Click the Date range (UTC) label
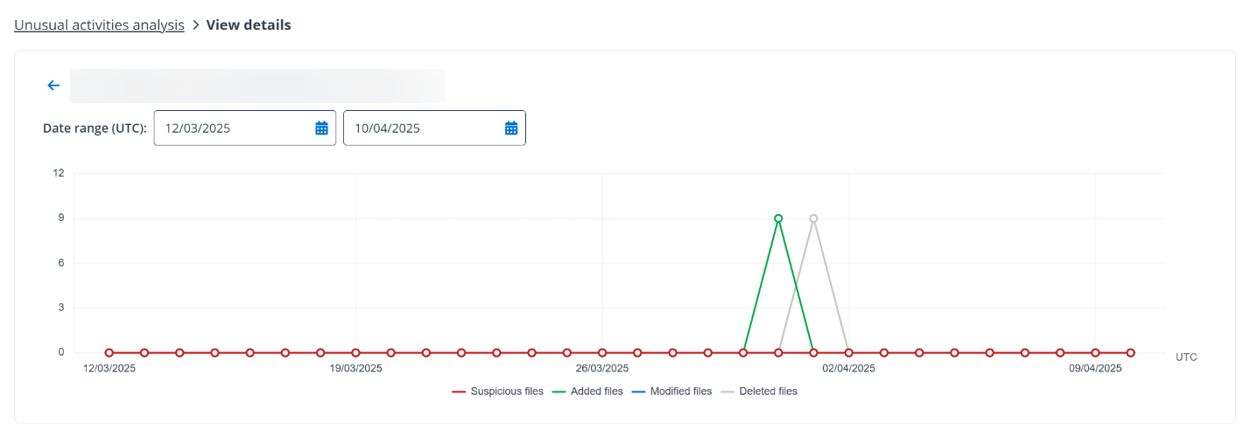 pos(95,128)
